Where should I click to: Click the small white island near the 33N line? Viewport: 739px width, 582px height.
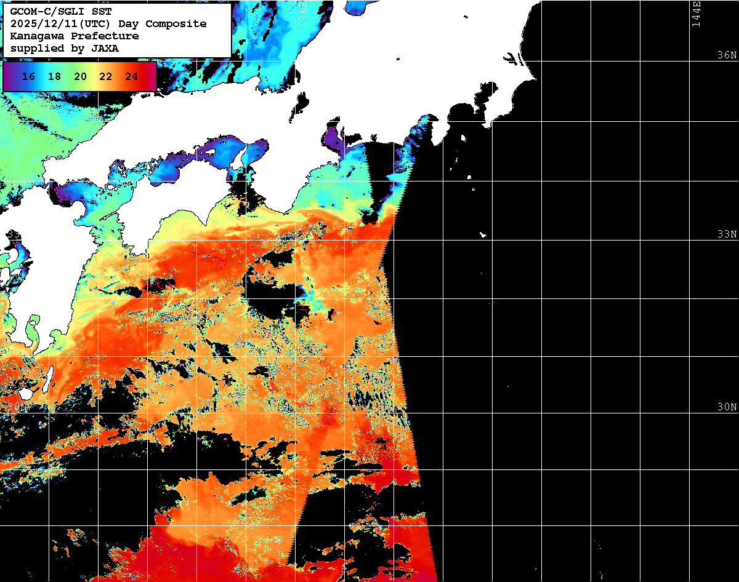483,234
